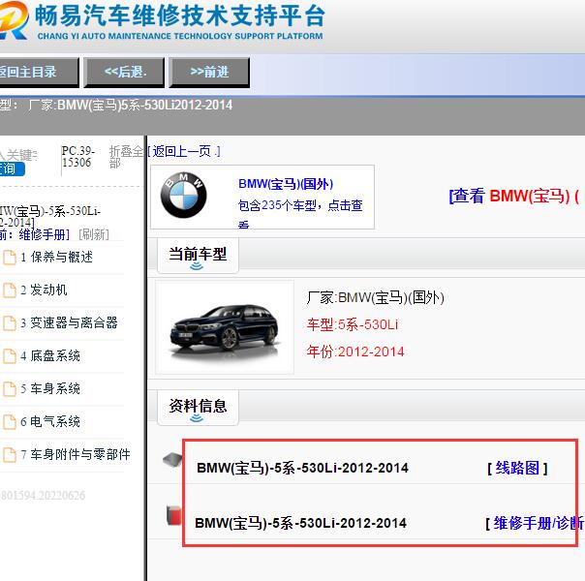Click page icon next to 车身系统
Image resolution: width=585 pixels, height=581 pixels.
[10, 388]
